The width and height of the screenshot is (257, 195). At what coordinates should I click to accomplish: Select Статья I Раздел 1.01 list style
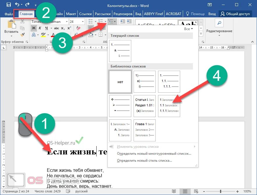click(145, 106)
